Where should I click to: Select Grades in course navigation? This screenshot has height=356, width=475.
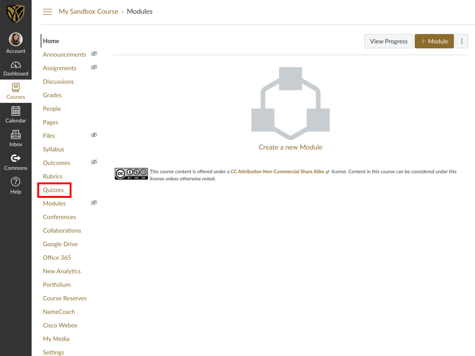point(52,95)
